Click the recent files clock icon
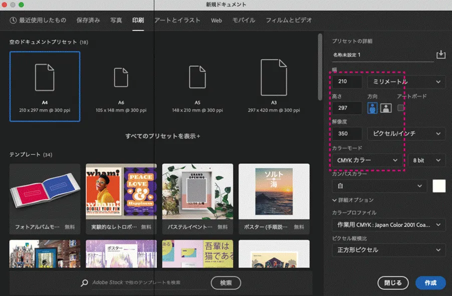452x296 pixels. click(15, 20)
